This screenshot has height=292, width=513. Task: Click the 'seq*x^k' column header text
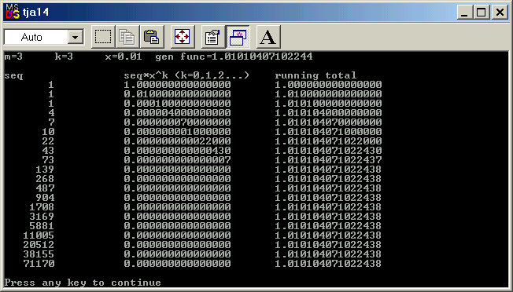coord(146,75)
